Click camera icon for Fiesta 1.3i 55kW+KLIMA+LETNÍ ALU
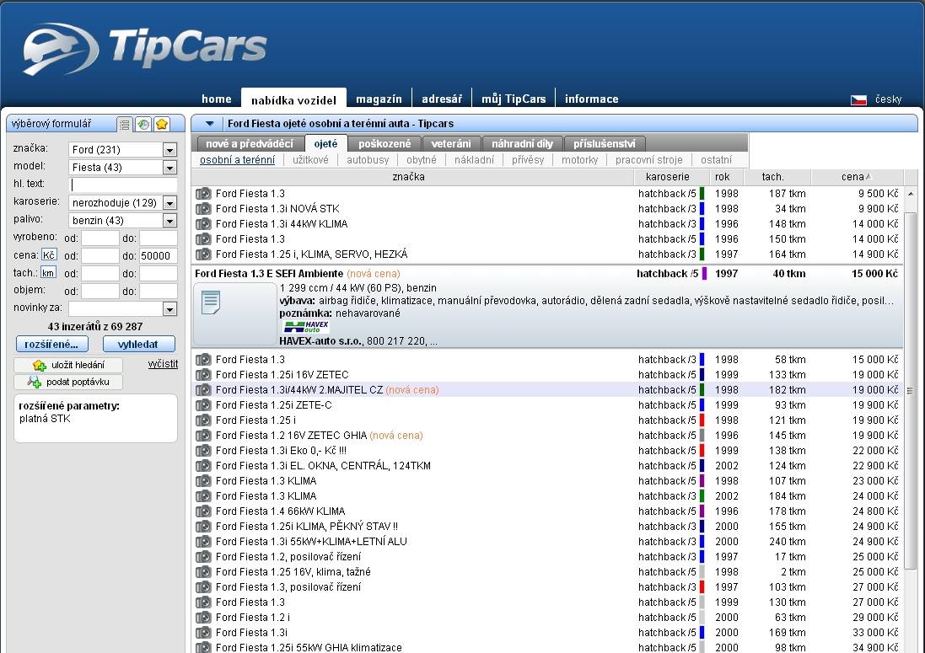Screen dimensions: 925x653 pyautogui.click(x=203, y=542)
